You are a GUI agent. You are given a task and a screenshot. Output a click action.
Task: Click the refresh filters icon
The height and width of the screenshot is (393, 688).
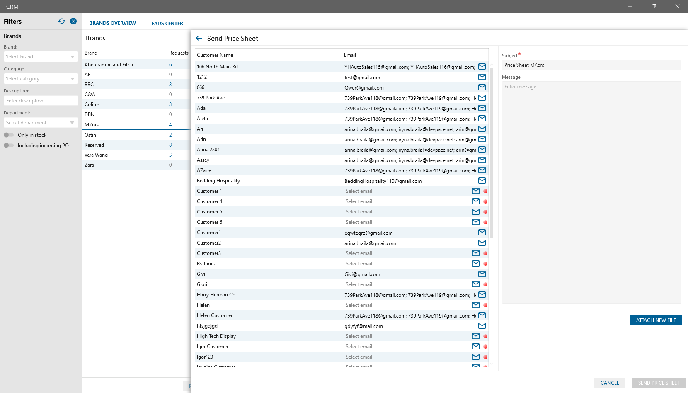[x=62, y=21]
